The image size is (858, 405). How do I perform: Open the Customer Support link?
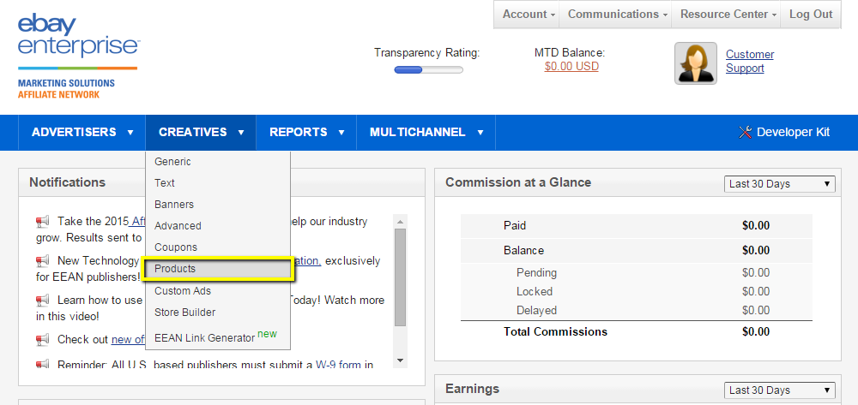click(x=750, y=61)
